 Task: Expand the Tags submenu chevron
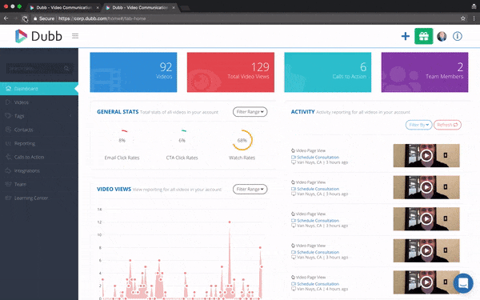pos(70,116)
